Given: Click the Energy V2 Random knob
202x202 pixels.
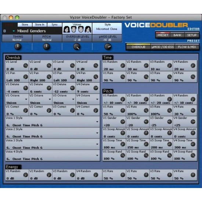Looking at the screenshot, I should point(49,175).
